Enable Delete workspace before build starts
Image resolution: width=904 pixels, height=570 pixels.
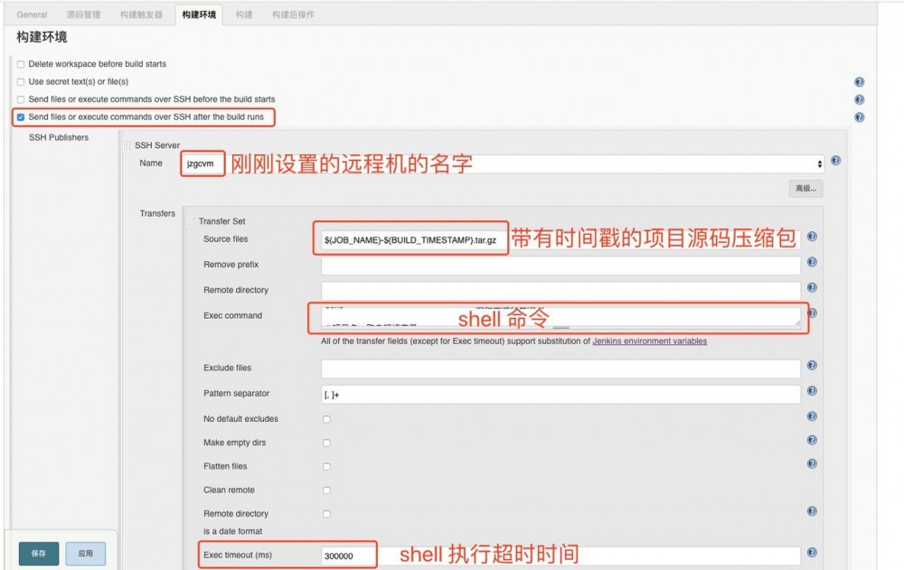pyautogui.click(x=20, y=64)
